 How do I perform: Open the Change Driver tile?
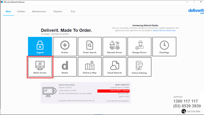[x=139, y=47]
